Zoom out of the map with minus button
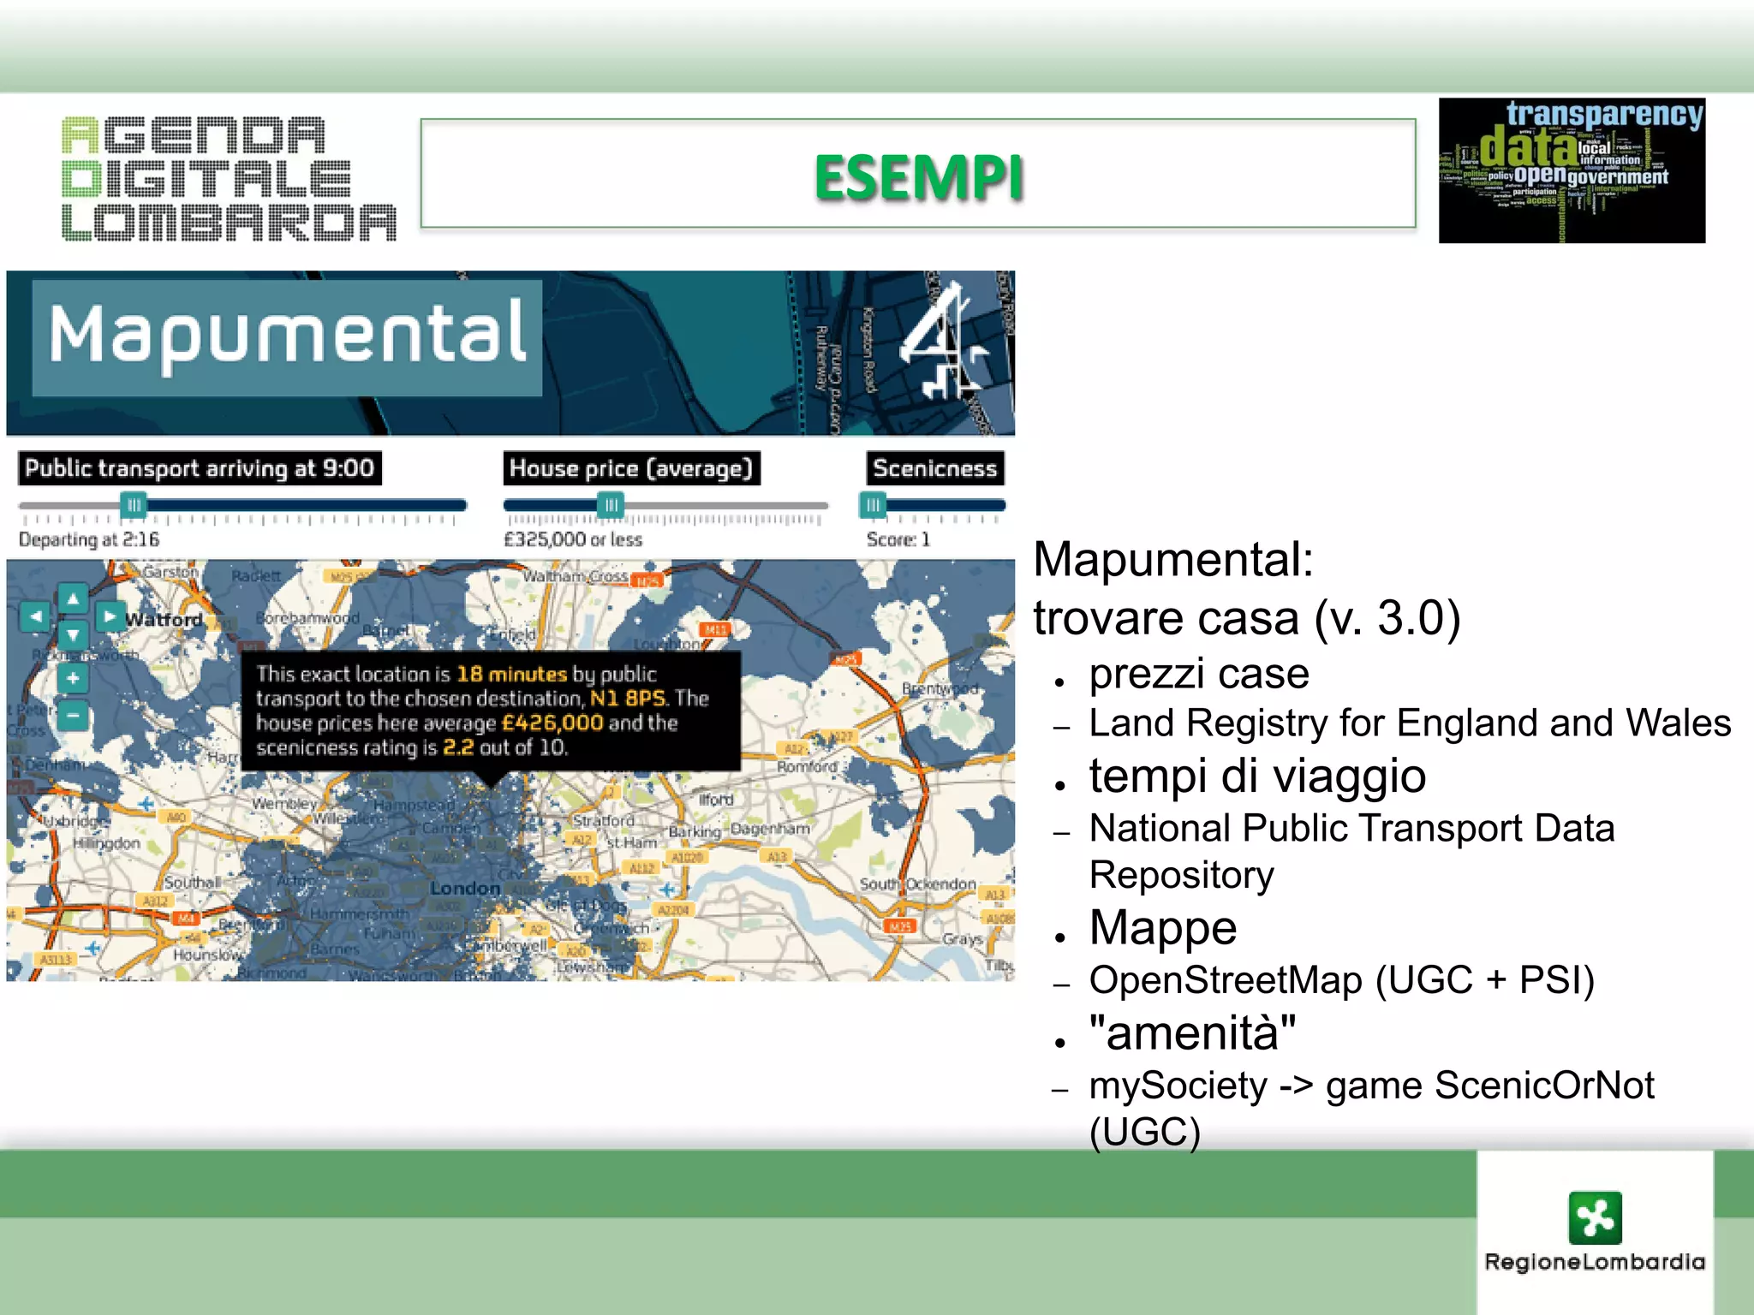 [x=73, y=715]
